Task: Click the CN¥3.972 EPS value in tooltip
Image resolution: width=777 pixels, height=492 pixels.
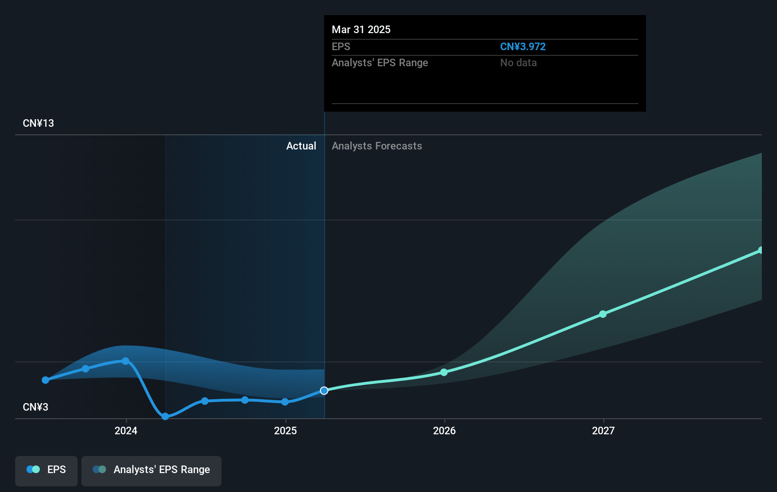Action: click(523, 47)
